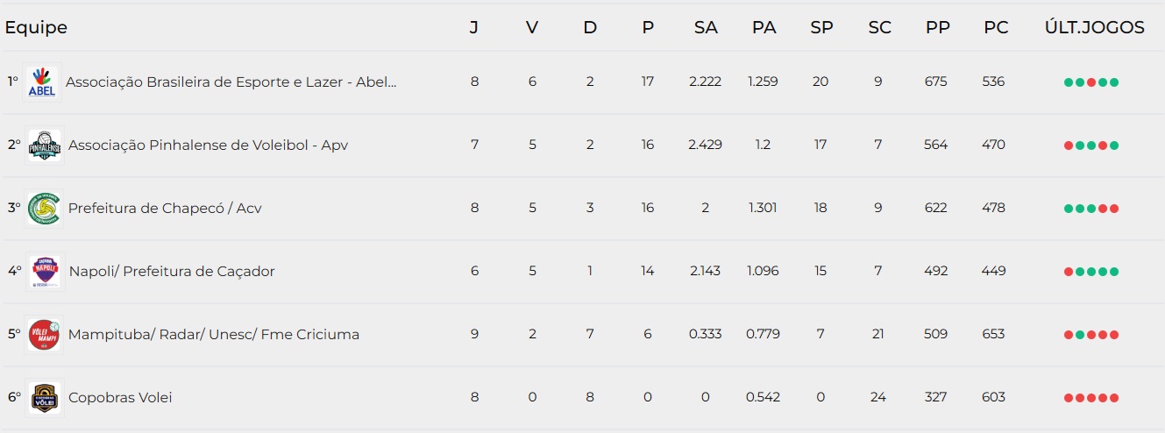The width and height of the screenshot is (1165, 433).
Task: Sort table by the P points column
Action: coord(648,27)
